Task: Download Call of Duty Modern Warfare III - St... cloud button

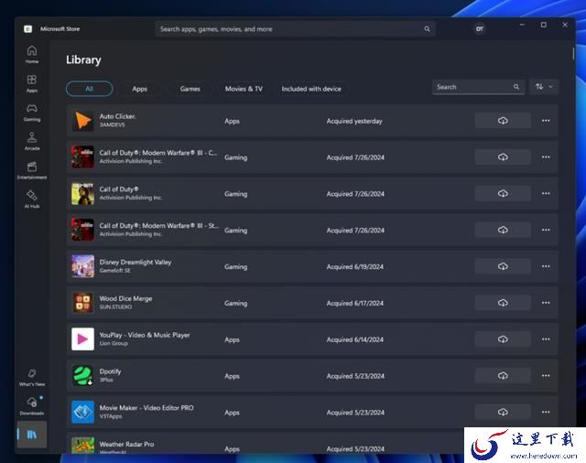Action: click(503, 230)
